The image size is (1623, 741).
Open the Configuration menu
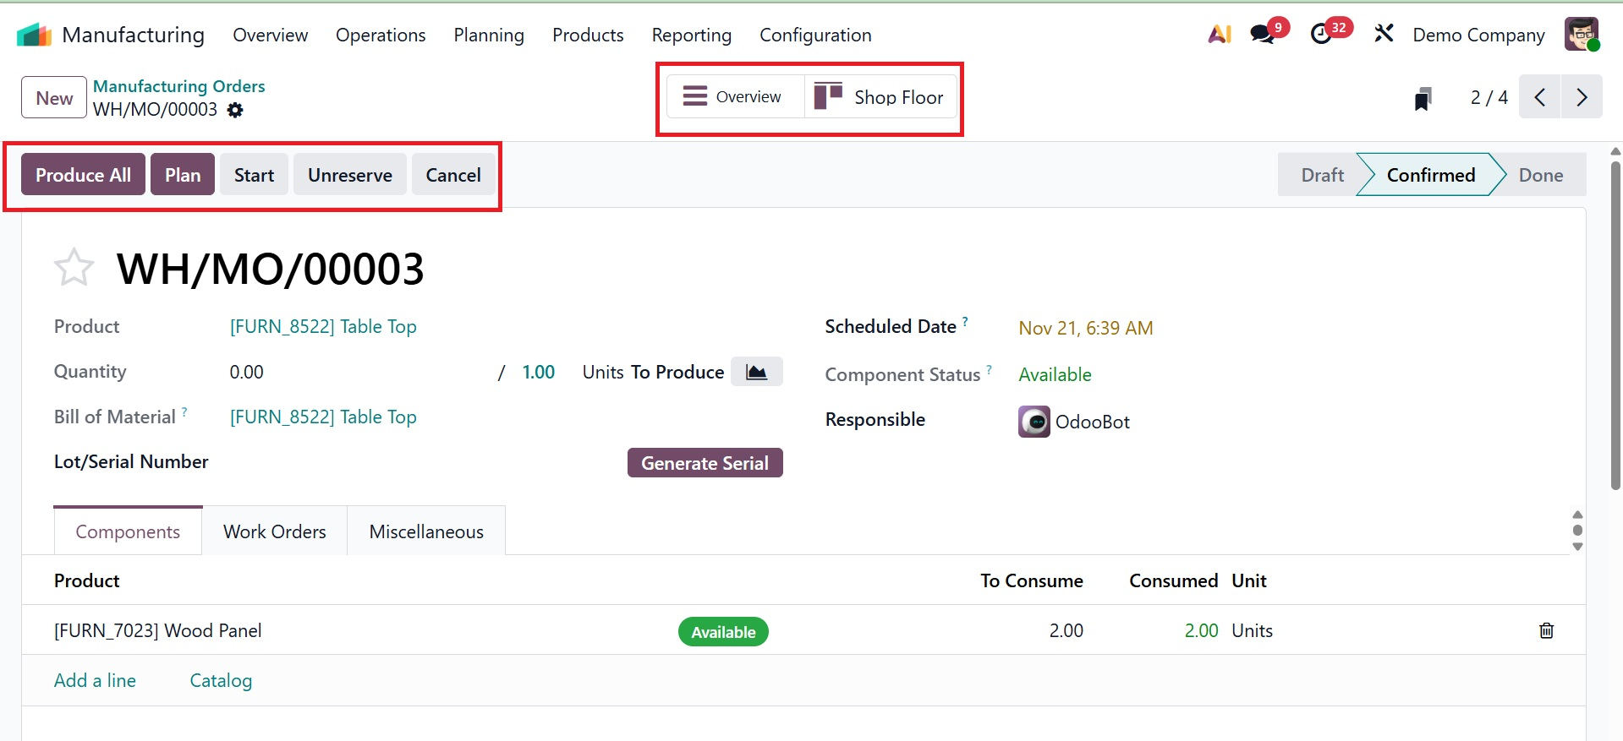click(814, 35)
